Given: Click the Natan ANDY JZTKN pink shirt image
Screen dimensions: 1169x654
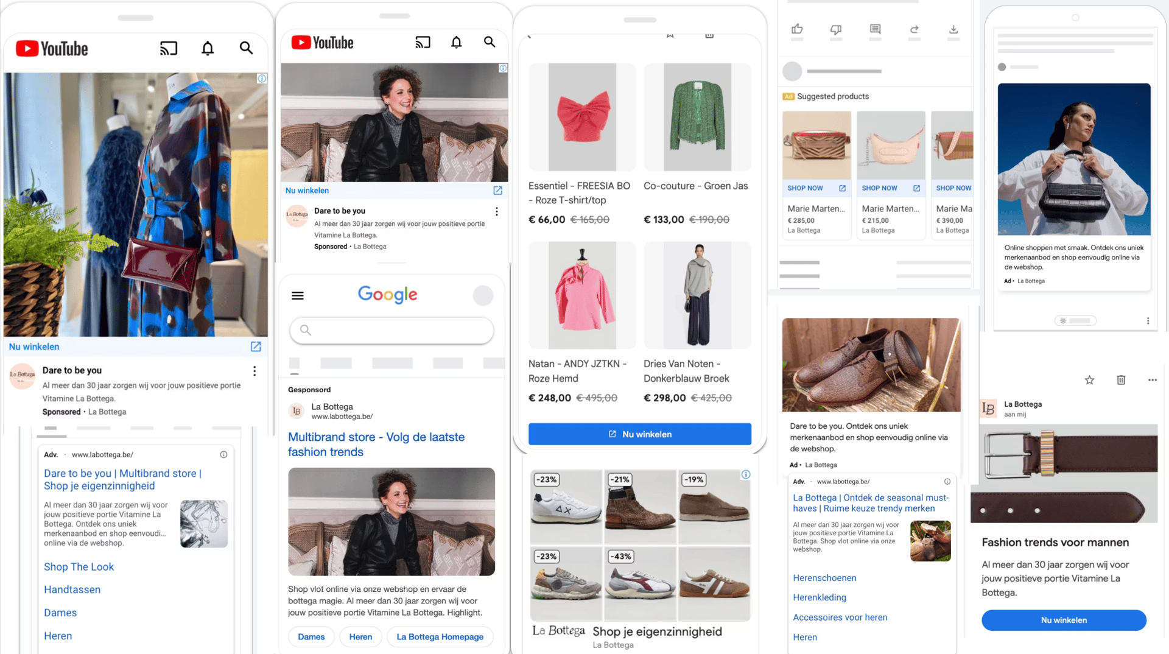Looking at the screenshot, I should pos(582,295).
